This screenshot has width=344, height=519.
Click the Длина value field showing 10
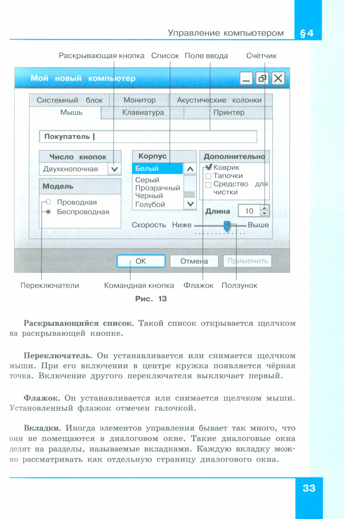249,211
